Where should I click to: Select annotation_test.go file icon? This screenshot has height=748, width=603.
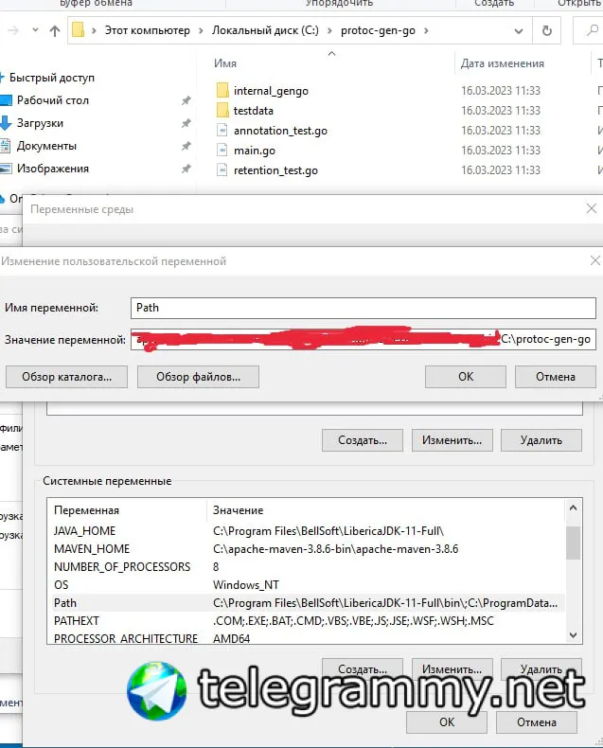pos(222,131)
